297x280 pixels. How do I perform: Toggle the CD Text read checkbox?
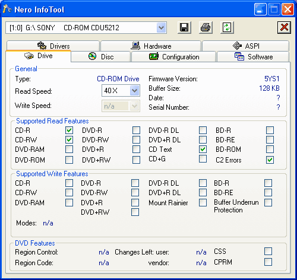203,149
